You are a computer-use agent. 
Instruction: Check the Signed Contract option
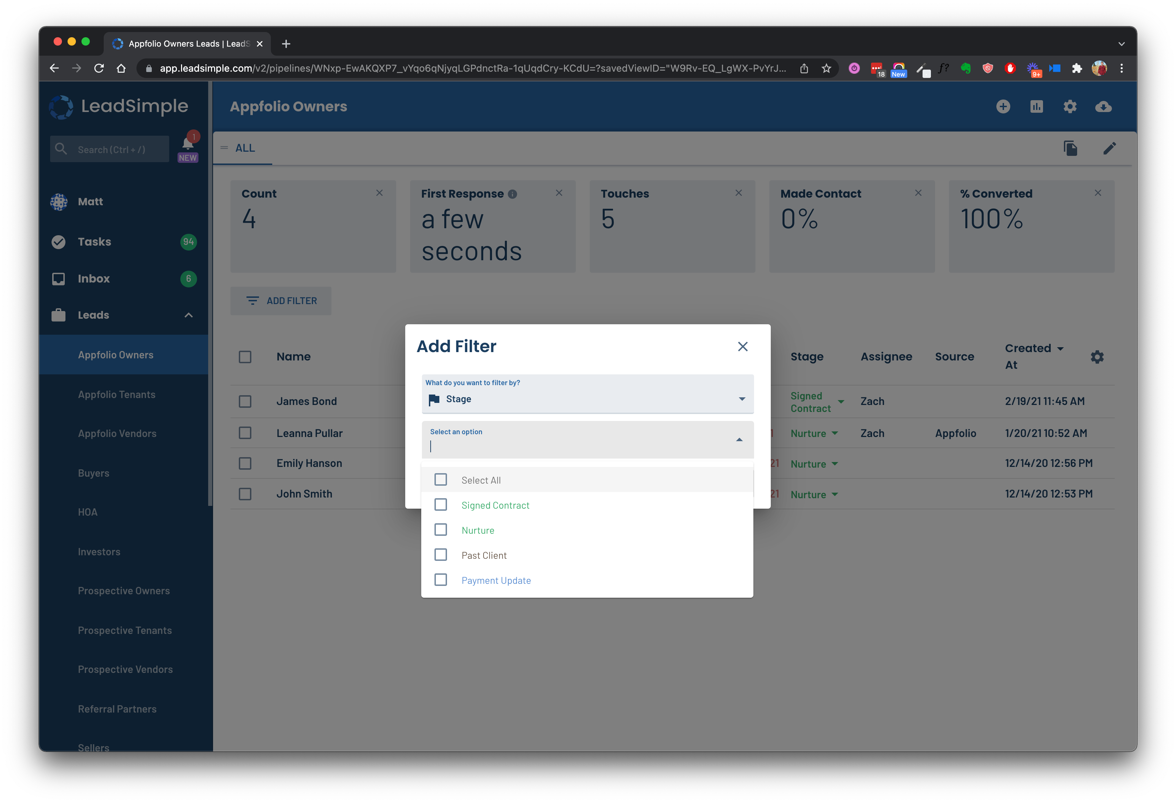[441, 504]
